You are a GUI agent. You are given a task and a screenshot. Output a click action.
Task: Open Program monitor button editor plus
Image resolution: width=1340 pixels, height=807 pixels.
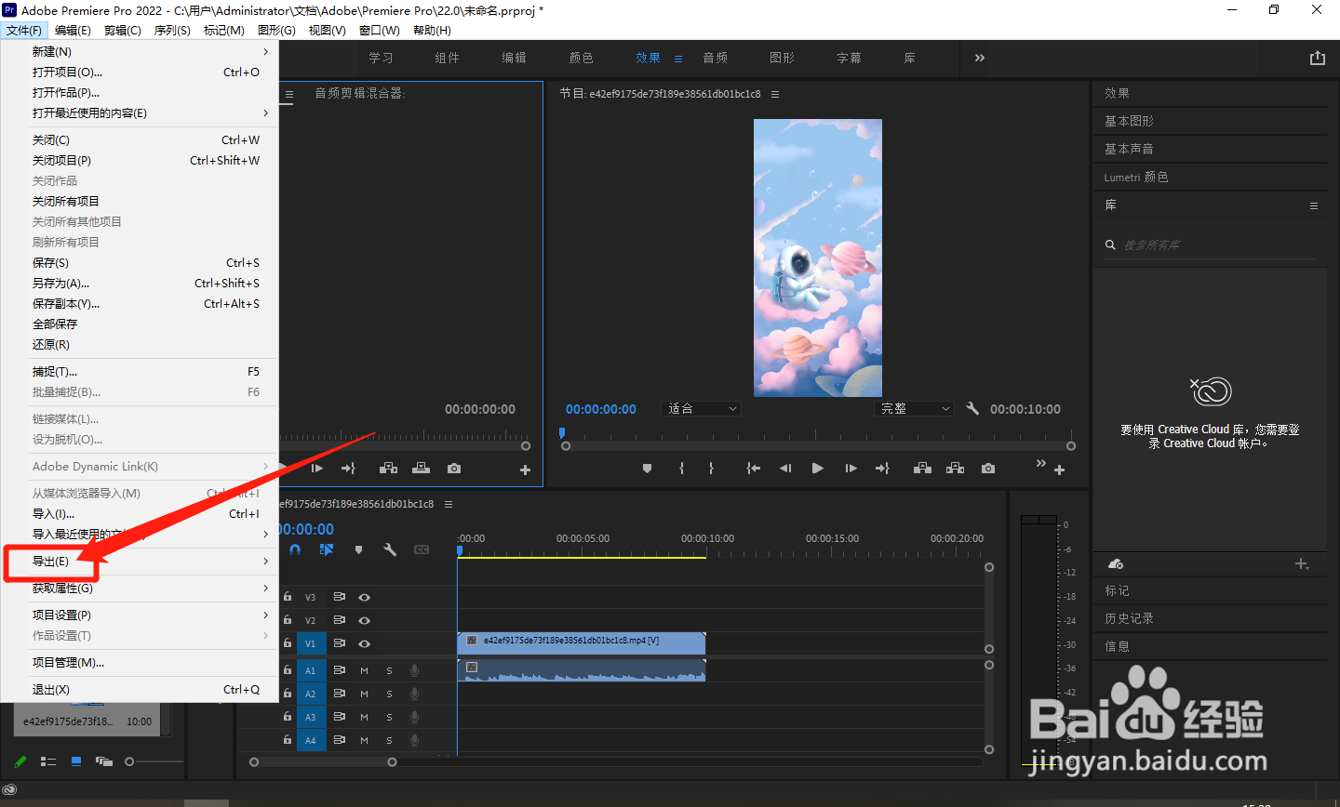click(1059, 470)
